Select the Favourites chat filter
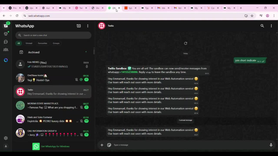 (42, 43)
